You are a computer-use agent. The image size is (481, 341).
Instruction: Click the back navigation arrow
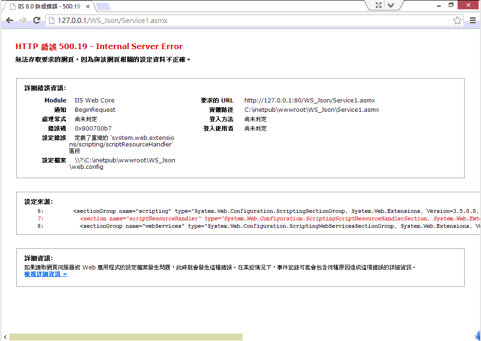(9, 21)
